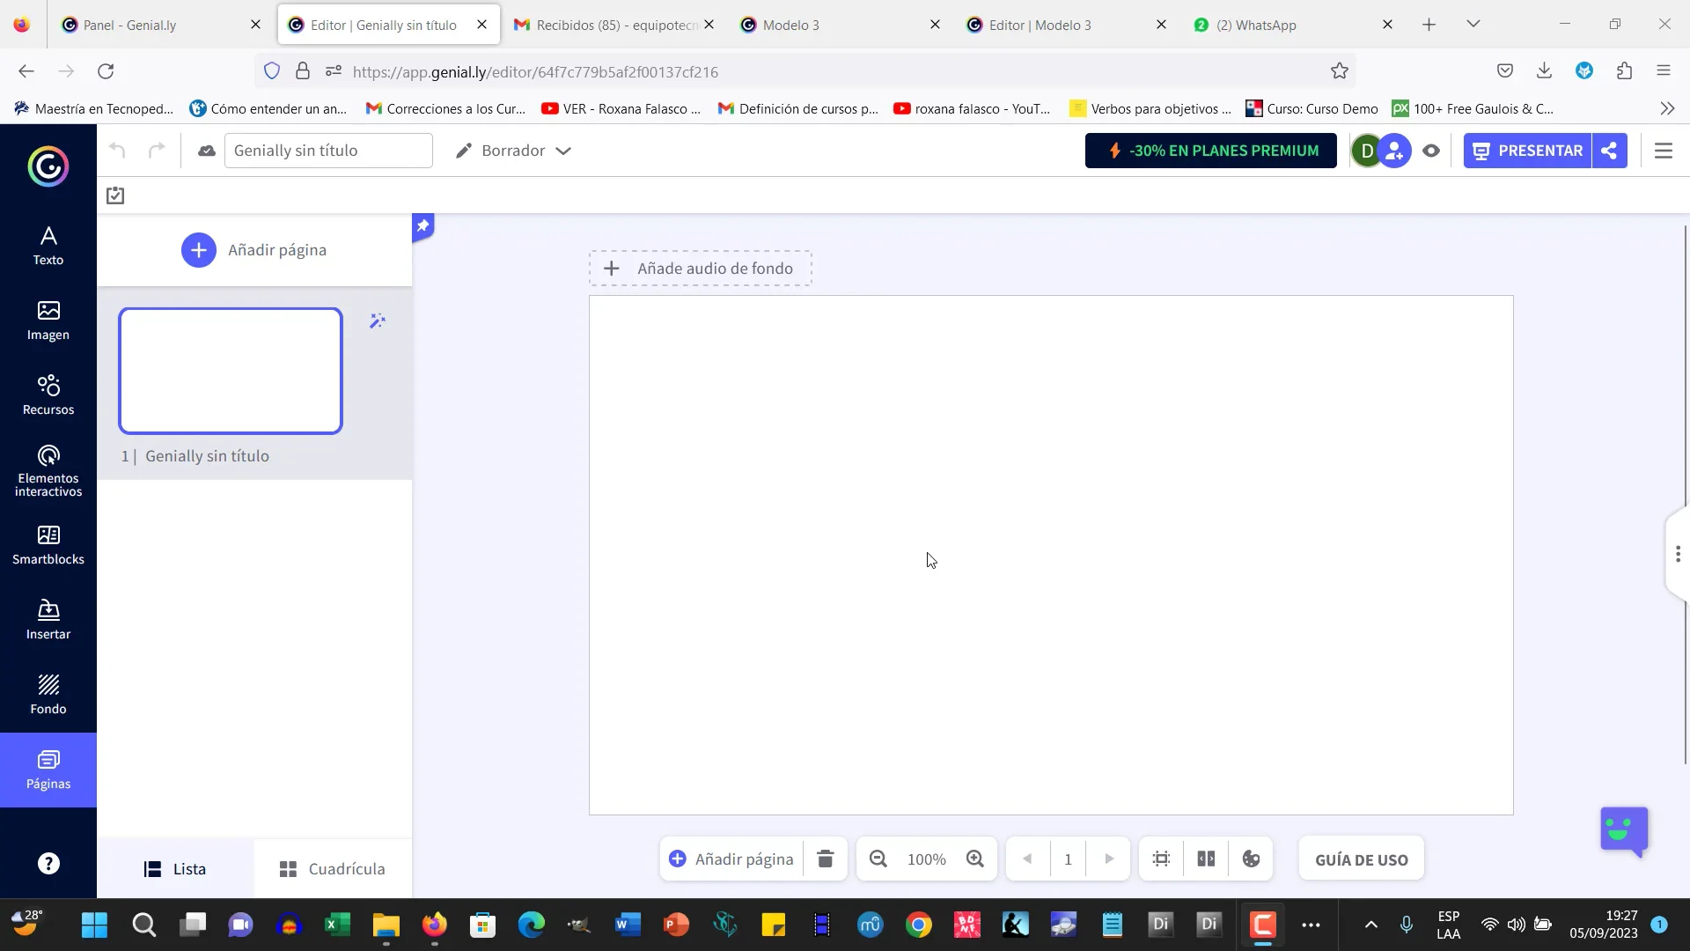Viewport: 1690px width, 951px height.
Task: Switch to the Recibidos Gmail tab
Action: (x=614, y=25)
